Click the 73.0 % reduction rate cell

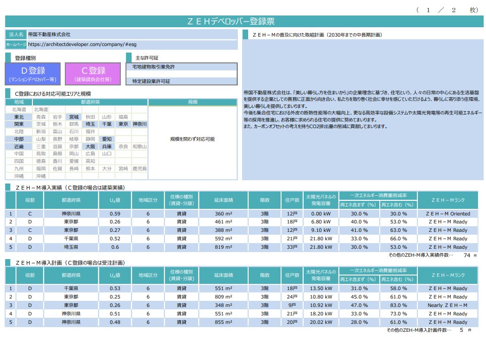click(x=398, y=314)
